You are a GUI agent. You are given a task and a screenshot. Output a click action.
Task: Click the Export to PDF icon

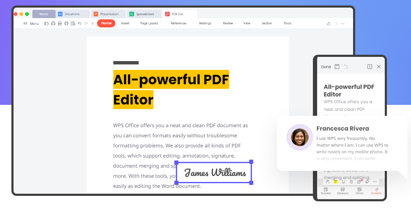[60, 24]
